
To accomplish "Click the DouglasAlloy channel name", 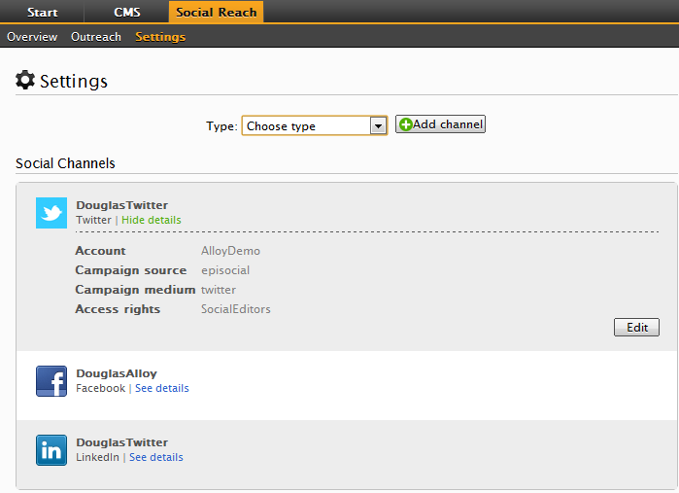I will pos(117,373).
